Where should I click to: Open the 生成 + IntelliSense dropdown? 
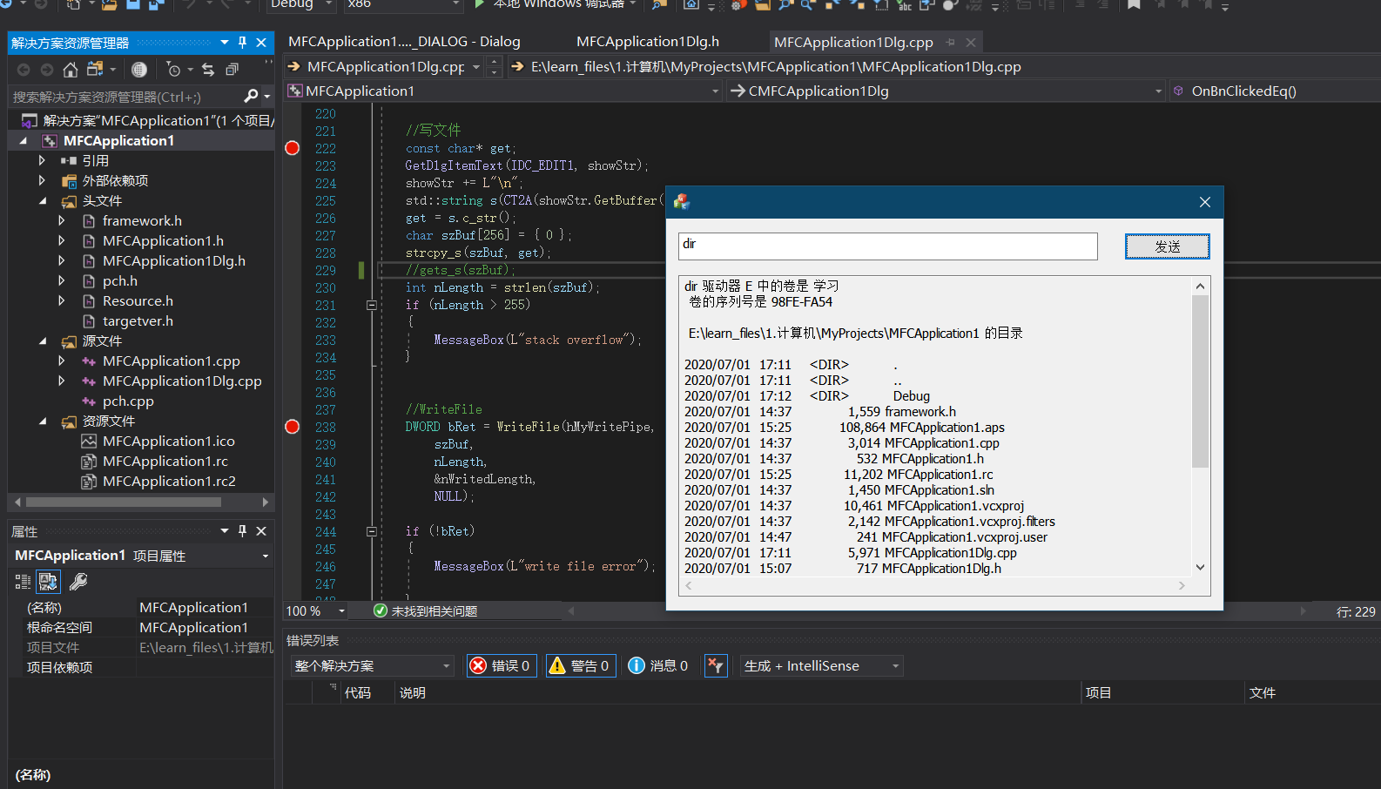coord(822,666)
